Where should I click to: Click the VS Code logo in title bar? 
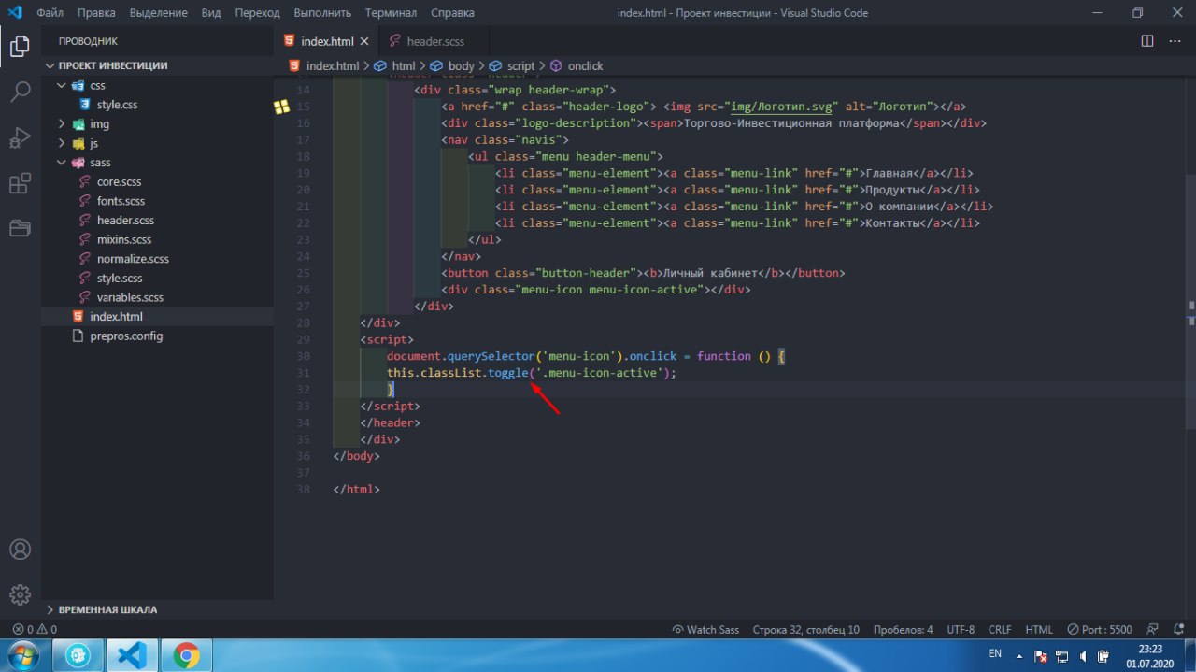[14, 13]
